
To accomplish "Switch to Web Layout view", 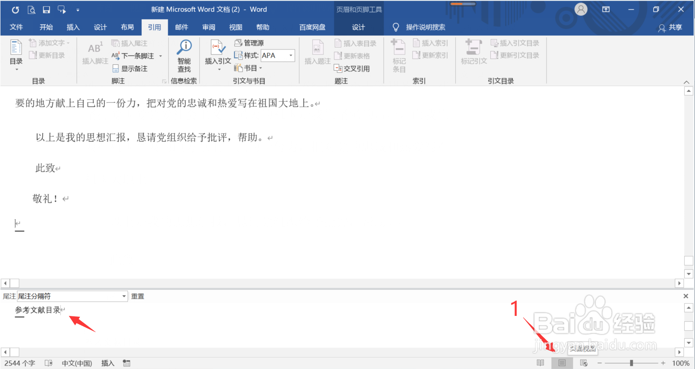I will pos(584,363).
